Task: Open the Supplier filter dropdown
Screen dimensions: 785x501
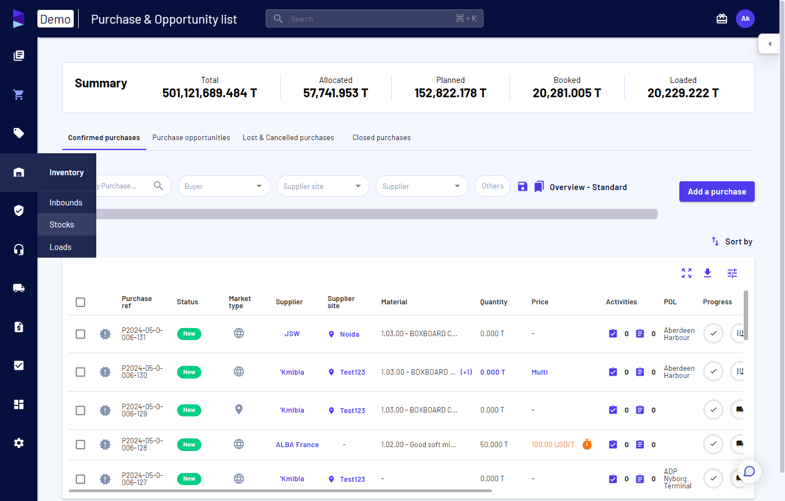Action: [422, 186]
